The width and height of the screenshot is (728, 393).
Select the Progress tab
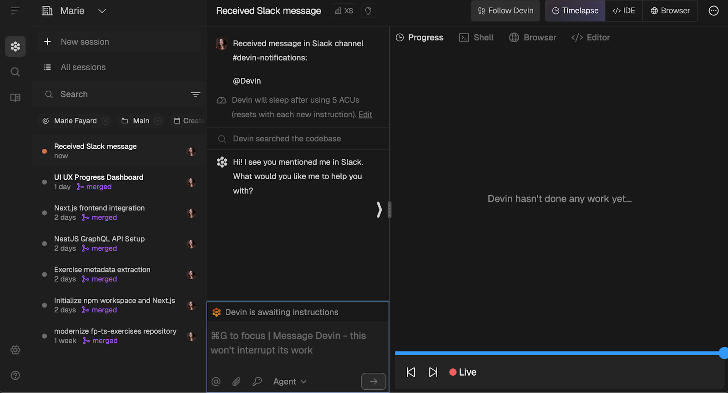(x=420, y=38)
